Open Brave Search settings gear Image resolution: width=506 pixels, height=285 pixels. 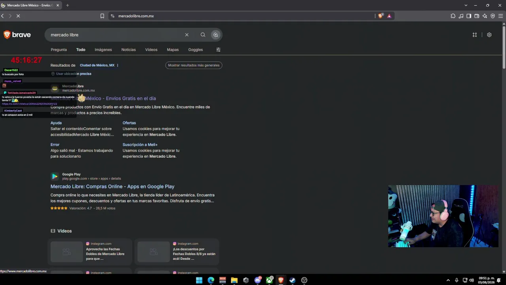(x=489, y=35)
